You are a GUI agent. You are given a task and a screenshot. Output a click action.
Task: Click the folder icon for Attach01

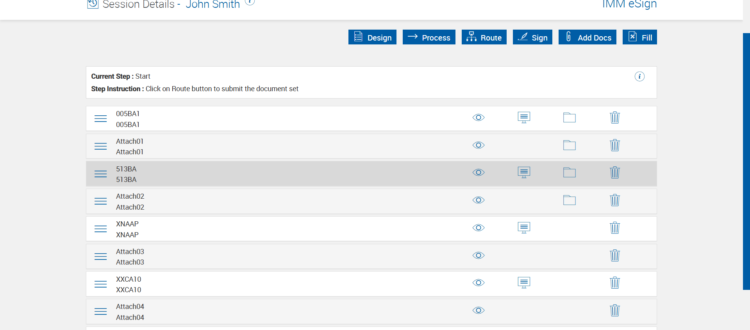pyautogui.click(x=569, y=145)
